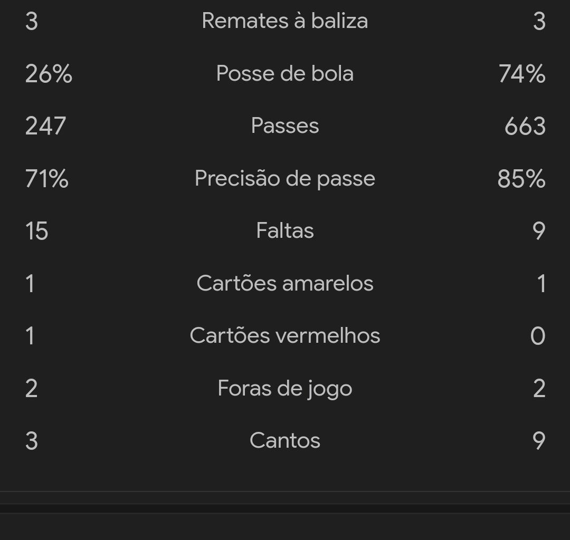Viewport: 570px width, 540px height.
Task: Click the Cartões vermelhos label
Action: [x=284, y=335]
